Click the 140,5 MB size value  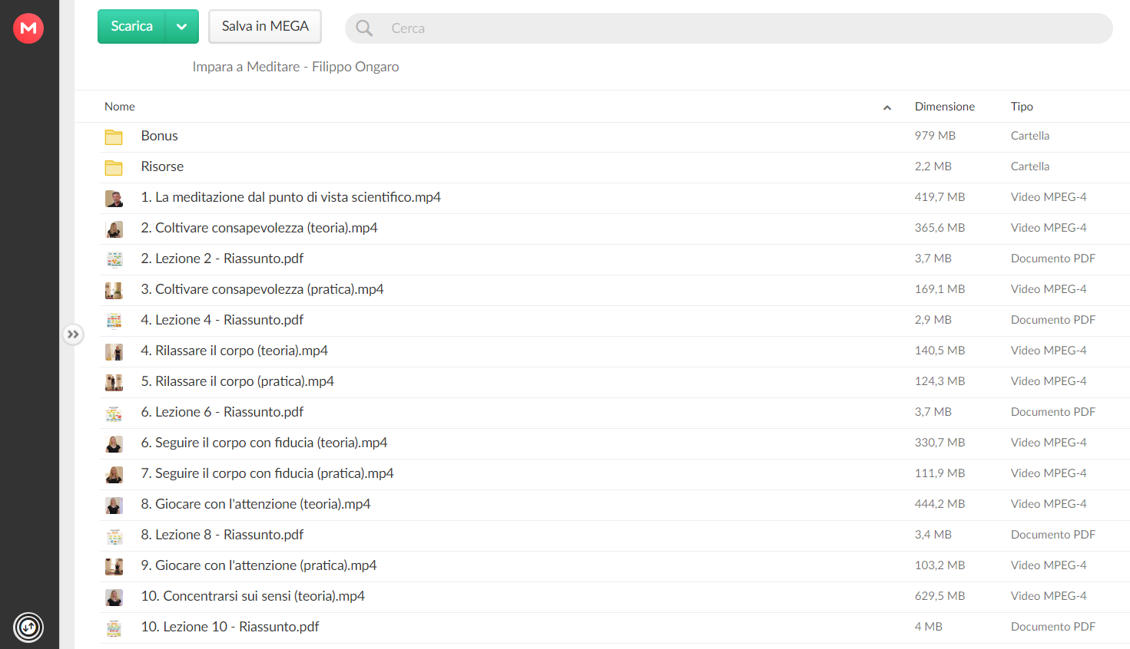[939, 351]
